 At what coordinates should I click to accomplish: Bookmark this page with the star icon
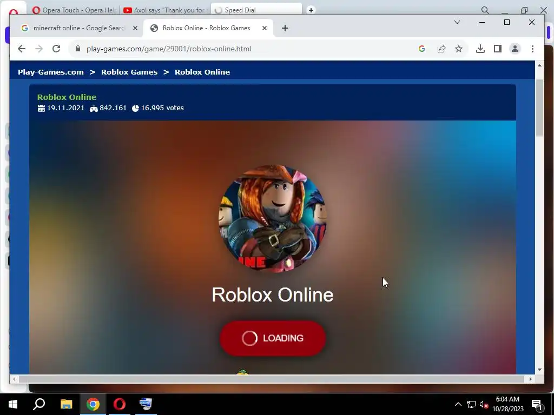point(459,49)
